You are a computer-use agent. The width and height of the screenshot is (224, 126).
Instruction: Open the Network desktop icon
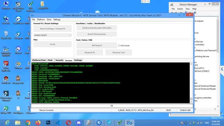(6, 20)
